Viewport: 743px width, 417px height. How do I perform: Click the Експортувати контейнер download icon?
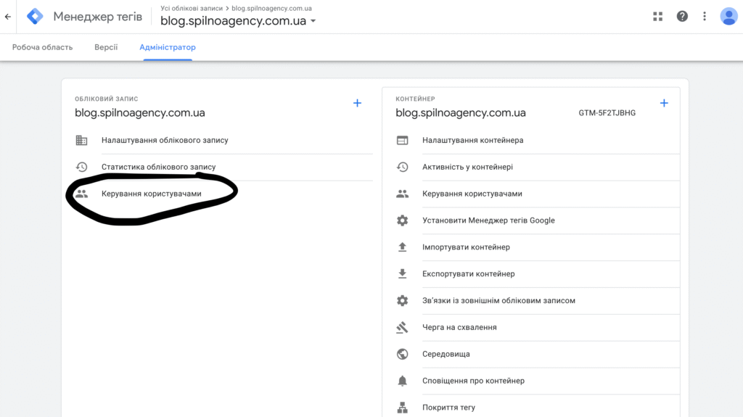click(x=402, y=274)
